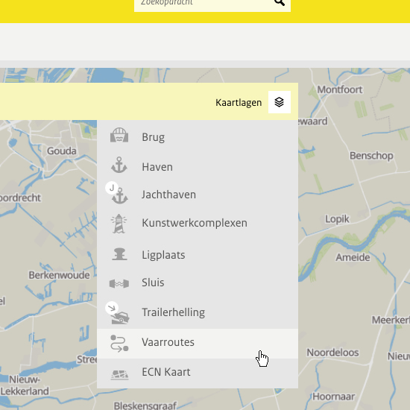
Task: Click the Jachthaven anchor icon
Action: click(x=117, y=193)
